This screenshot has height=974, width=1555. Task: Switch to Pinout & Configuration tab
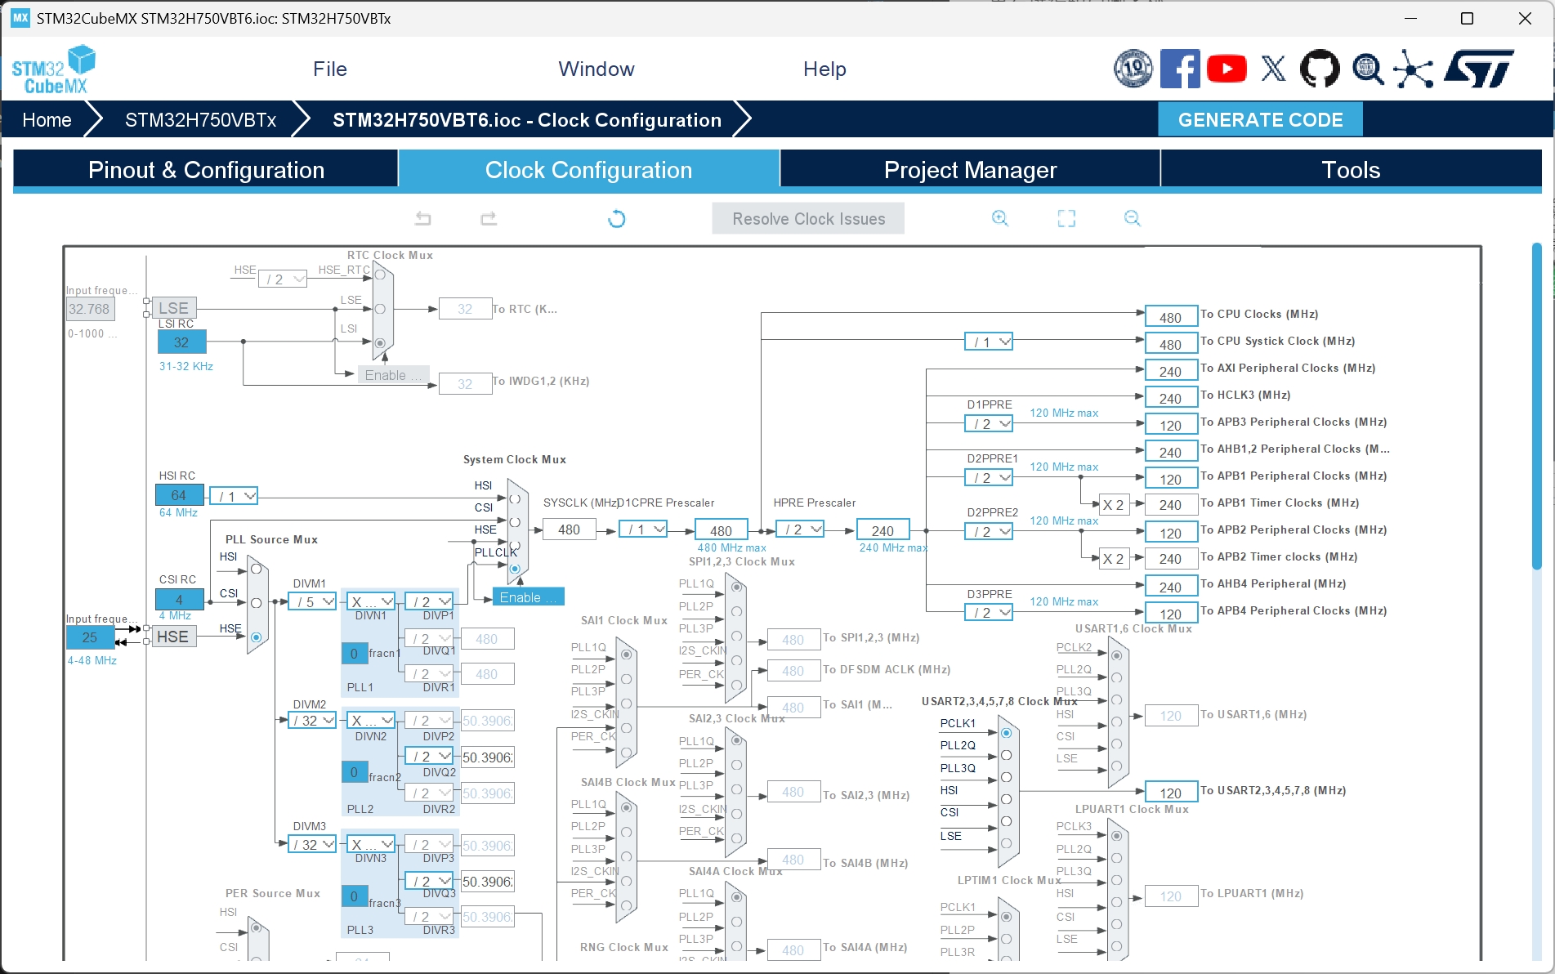pyautogui.click(x=206, y=170)
